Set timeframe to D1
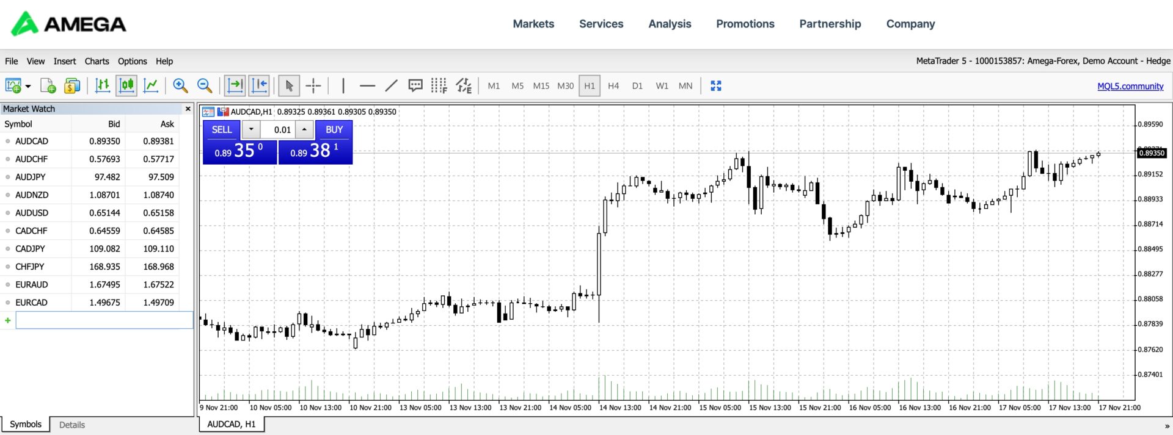This screenshot has height=435, width=1173. [637, 86]
